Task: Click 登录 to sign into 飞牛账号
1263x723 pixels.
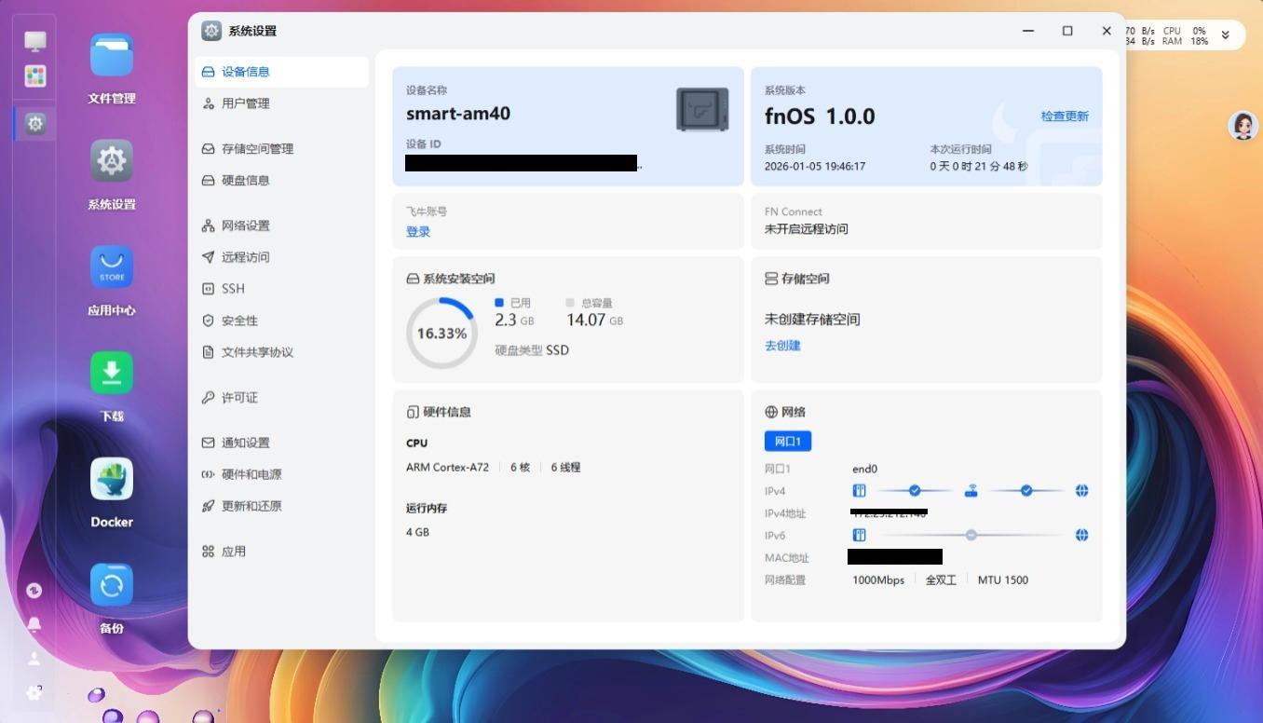Action: 417,231
